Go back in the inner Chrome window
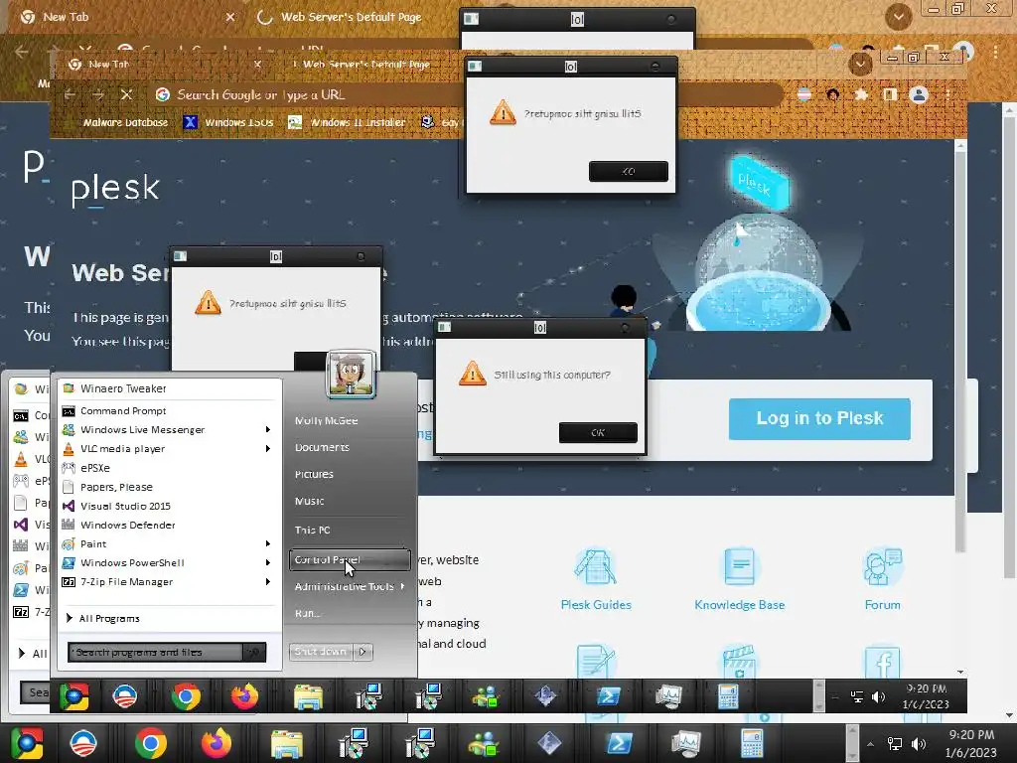This screenshot has height=763, width=1017. point(70,94)
